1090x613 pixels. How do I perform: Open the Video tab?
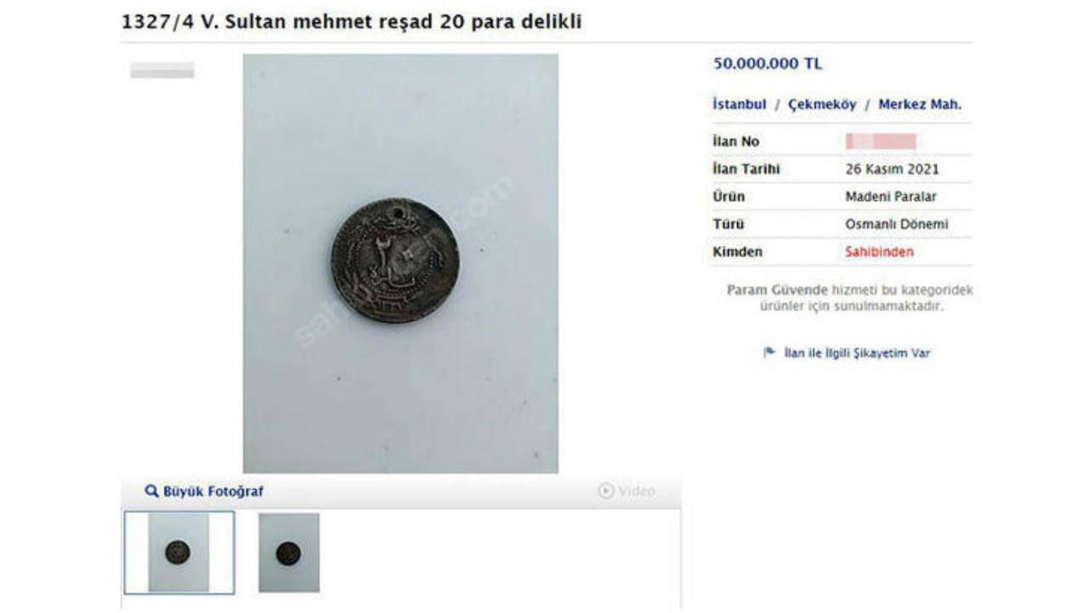tap(627, 491)
